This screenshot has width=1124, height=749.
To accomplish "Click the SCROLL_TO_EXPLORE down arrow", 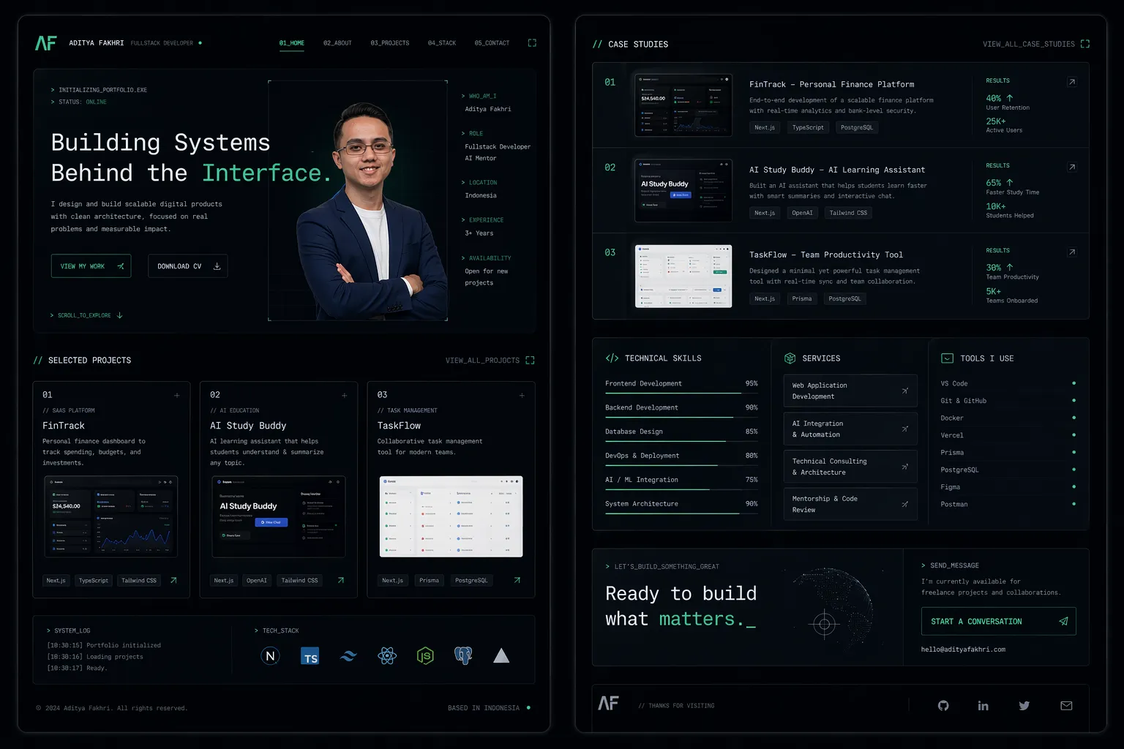I will (119, 315).
